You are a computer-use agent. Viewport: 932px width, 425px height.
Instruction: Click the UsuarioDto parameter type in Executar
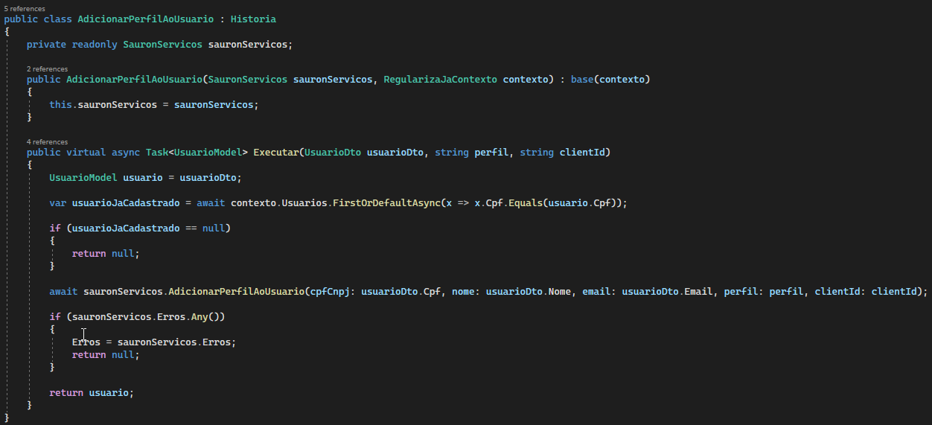click(x=333, y=153)
